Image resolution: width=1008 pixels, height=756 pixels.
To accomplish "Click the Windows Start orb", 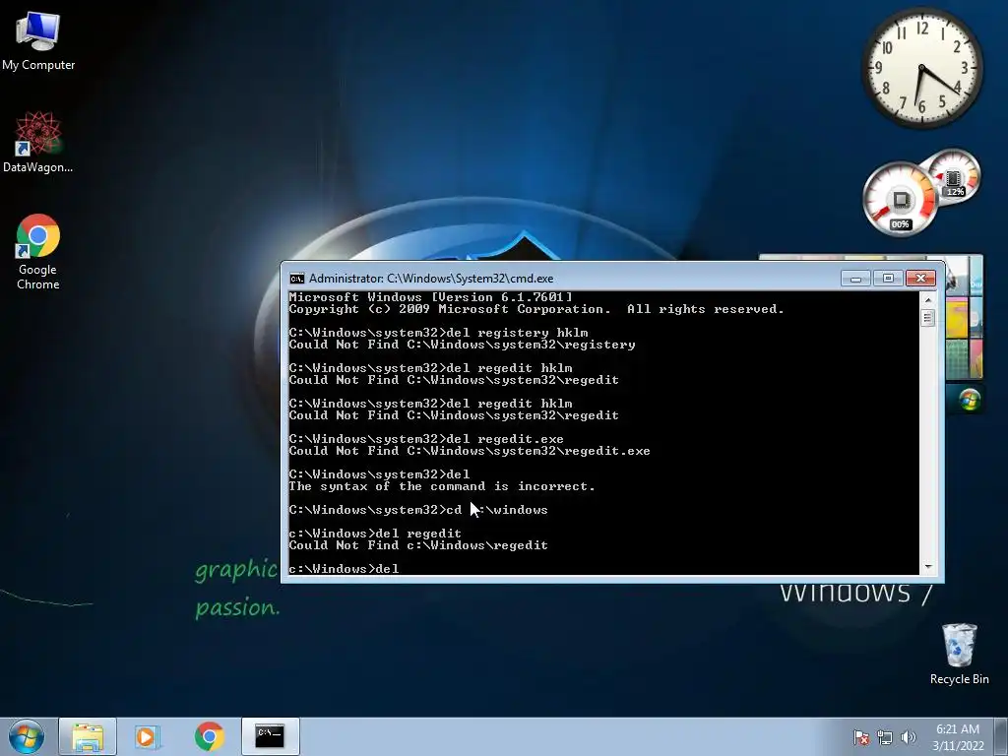I will point(27,736).
